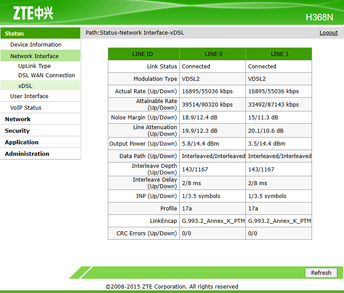Screen dimensions: 344x293
Task: Click the LinkEncap row label
Action: click(163, 221)
